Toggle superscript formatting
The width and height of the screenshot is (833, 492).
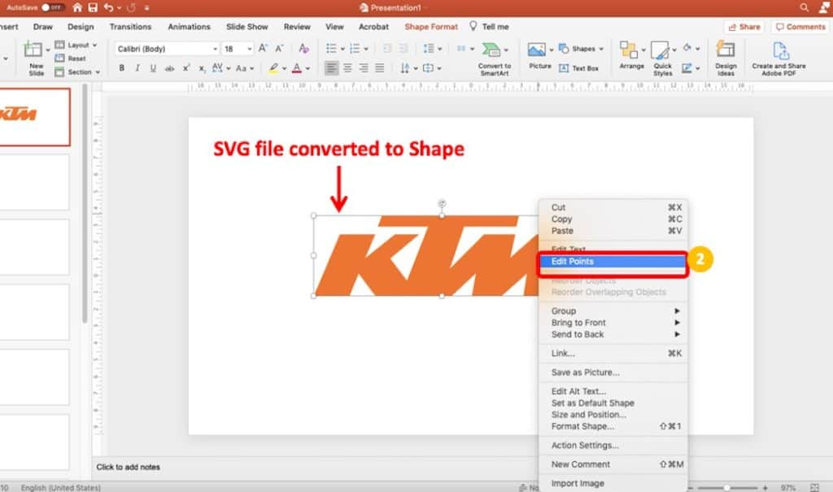(186, 68)
